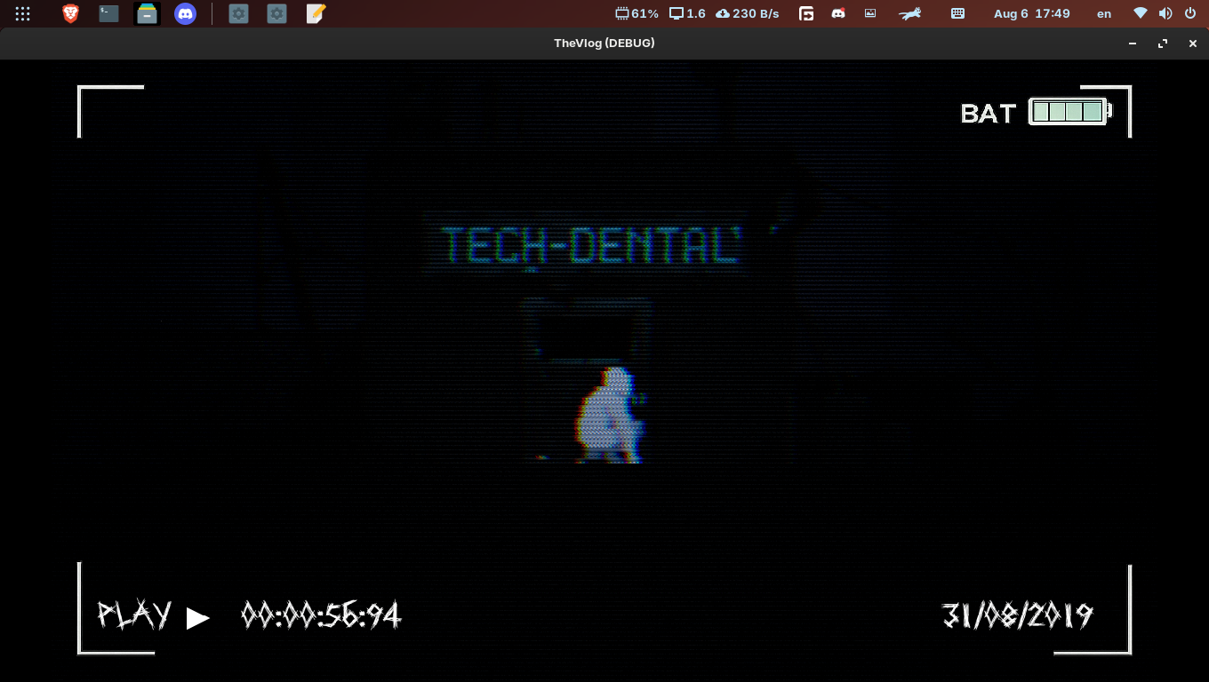The width and height of the screenshot is (1209, 682).
Task: Open the second gear application icon
Action: (x=277, y=13)
